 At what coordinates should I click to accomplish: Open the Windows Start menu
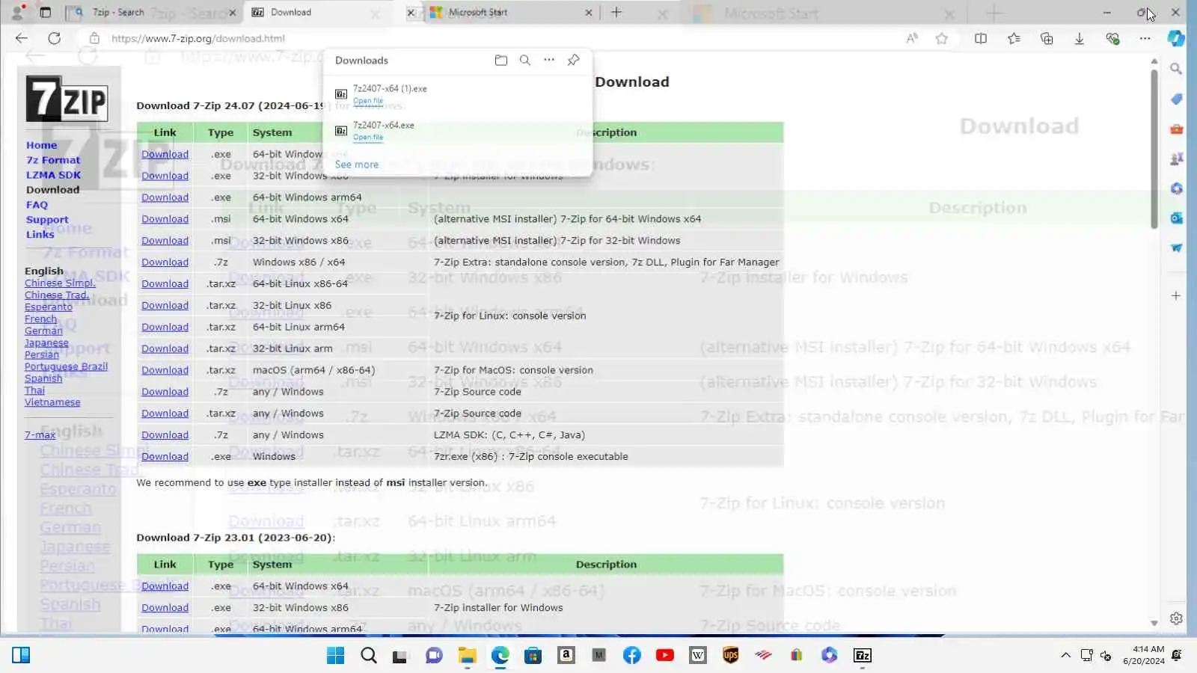pos(335,655)
